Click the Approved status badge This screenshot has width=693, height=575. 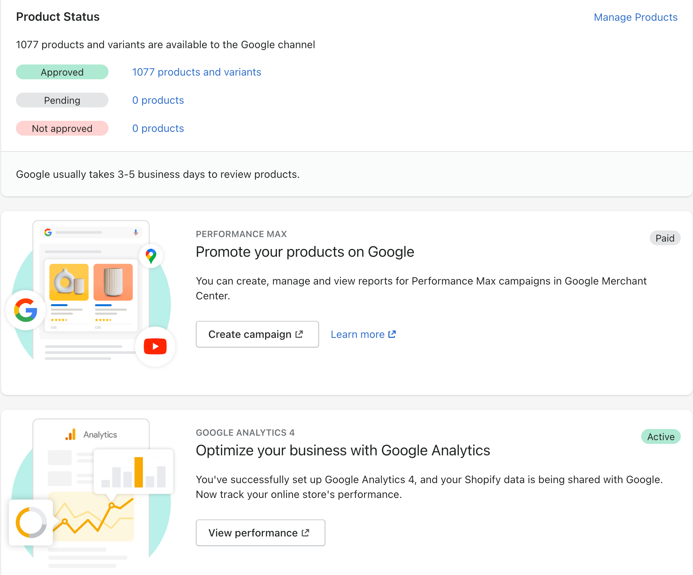tap(62, 72)
